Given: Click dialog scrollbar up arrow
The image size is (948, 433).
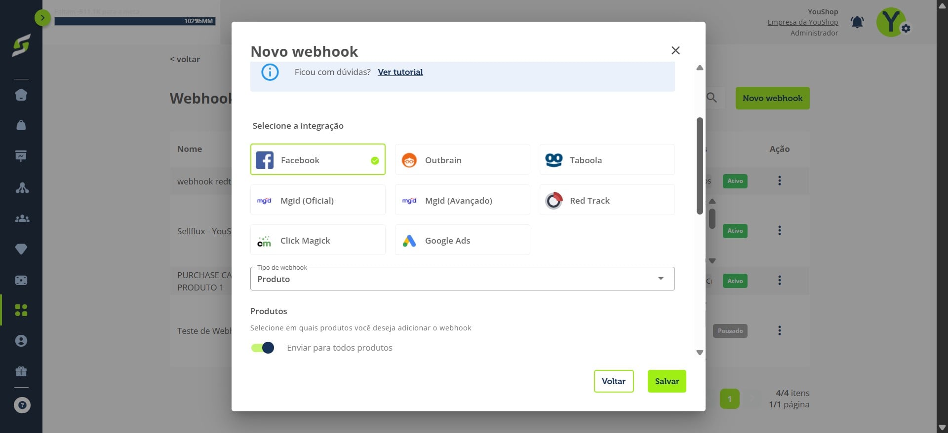Looking at the screenshot, I should [x=700, y=68].
